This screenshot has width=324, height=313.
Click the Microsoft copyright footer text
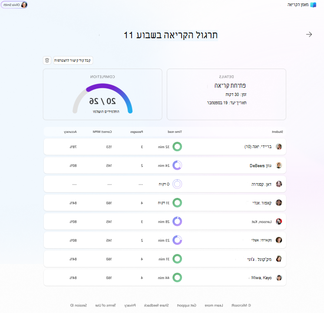point(241,305)
